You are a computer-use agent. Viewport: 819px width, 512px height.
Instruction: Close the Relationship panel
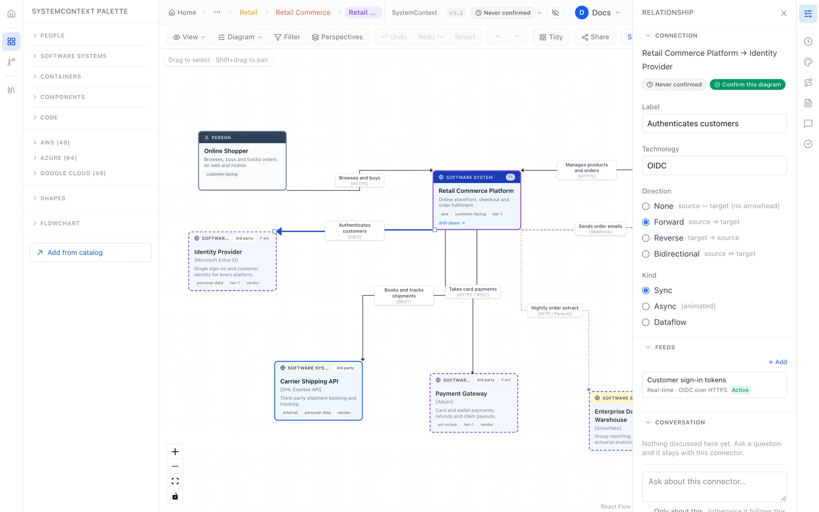click(x=784, y=13)
